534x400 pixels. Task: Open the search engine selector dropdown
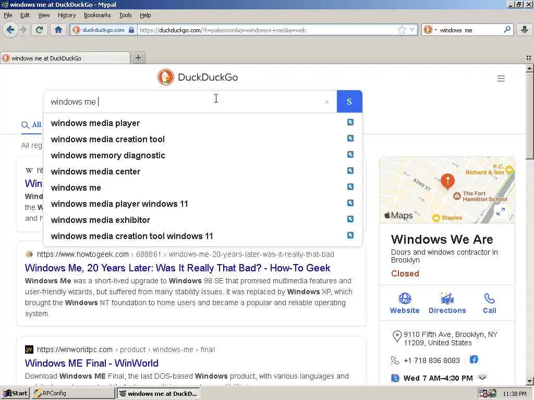pyautogui.click(x=430, y=30)
